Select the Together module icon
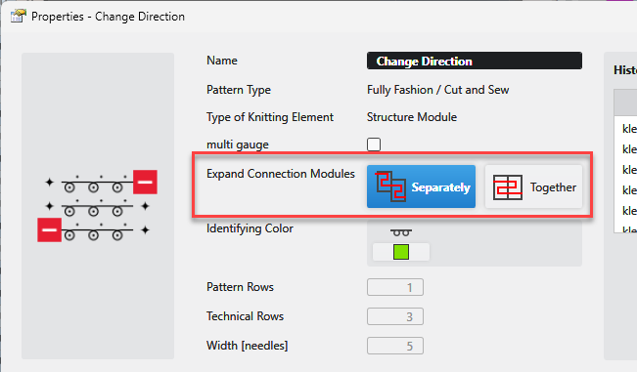This screenshot has height=372, width=637. click(508, 186)
